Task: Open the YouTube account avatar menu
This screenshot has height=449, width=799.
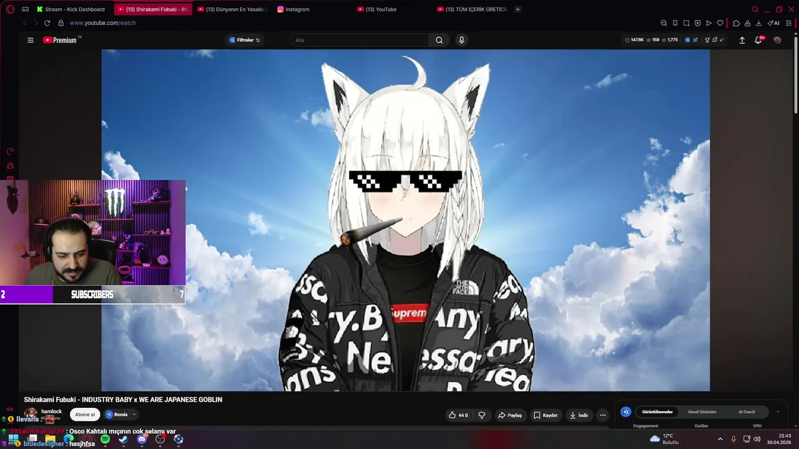Action: pyautogui.click(x=777, y=40)
